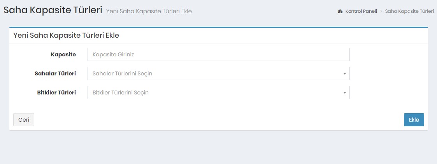Click the gray subtitle beside the page heading
Image resolution: width=437 pixels, height=164 pixels.
149,11
